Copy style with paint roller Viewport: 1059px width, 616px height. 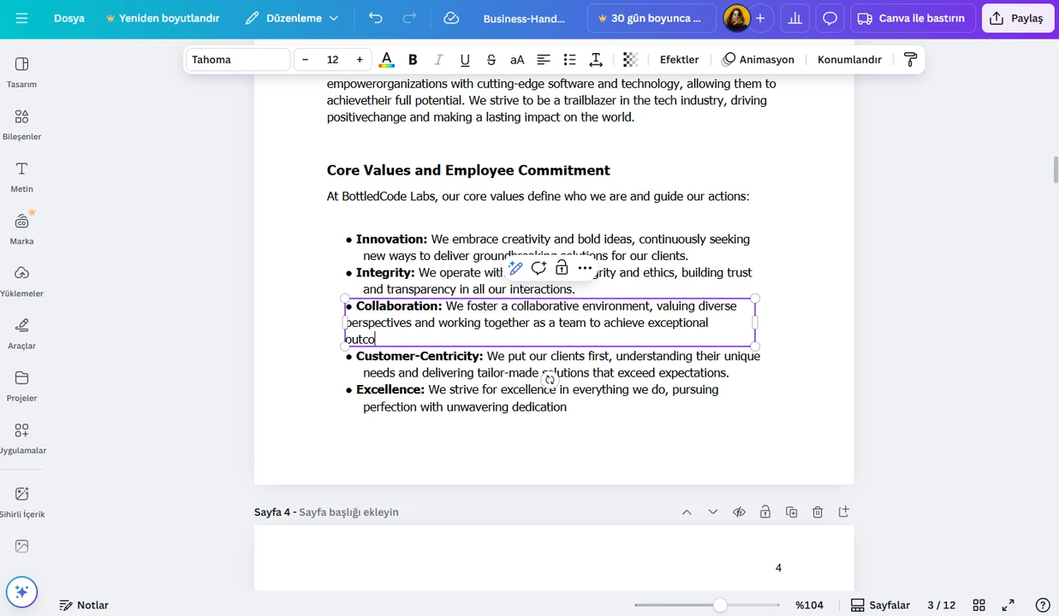[910, 60]
